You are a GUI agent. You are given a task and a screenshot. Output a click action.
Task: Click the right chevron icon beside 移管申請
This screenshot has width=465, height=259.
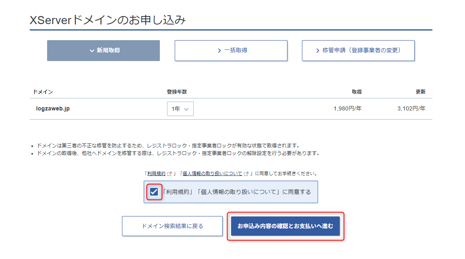pyautogui.click(x=318, y=51)
